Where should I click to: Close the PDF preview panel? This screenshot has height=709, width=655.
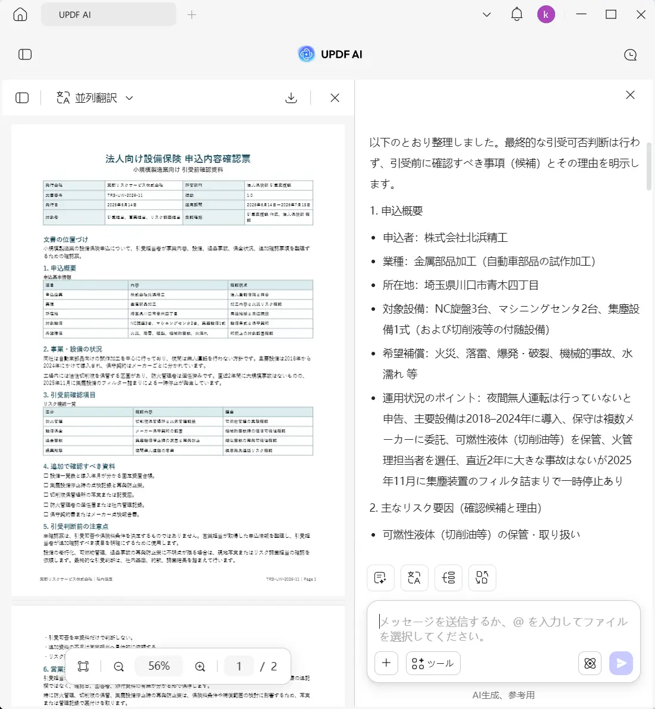coord(335,97)
